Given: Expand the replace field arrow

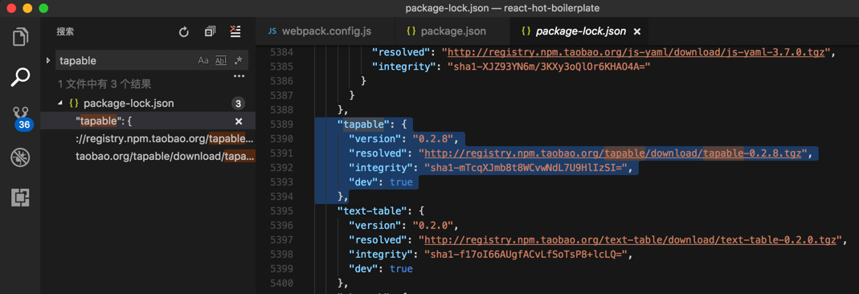Looking at the screenshot, I should click(49, 60).
